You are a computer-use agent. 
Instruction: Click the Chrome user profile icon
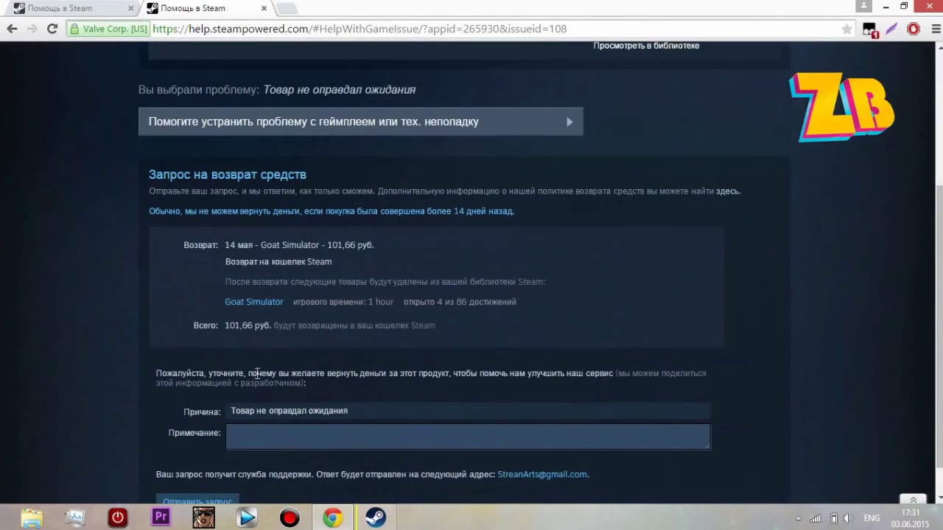tap(865, 6)
